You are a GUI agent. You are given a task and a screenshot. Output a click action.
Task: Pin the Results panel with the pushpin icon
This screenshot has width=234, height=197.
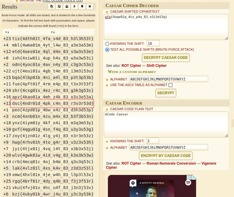click(x=82, y=6)
